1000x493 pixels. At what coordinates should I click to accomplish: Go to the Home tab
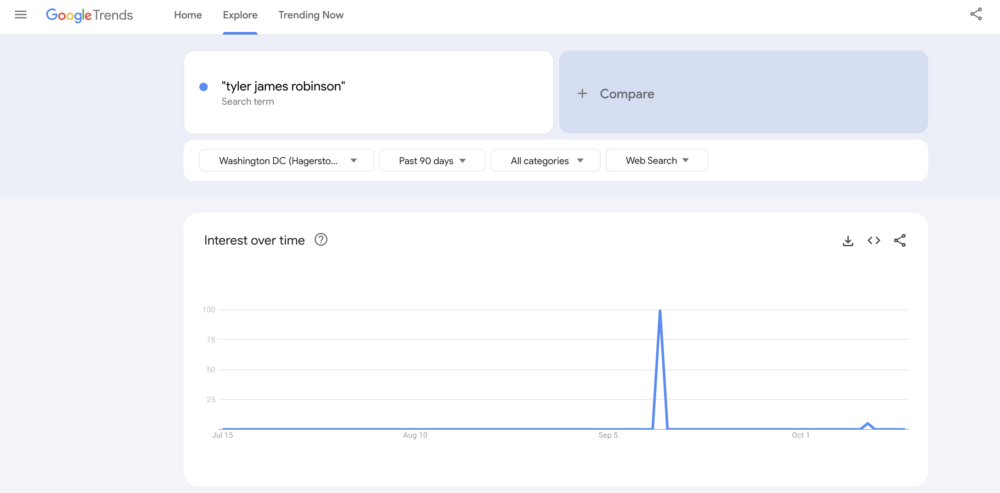point(188,15)
